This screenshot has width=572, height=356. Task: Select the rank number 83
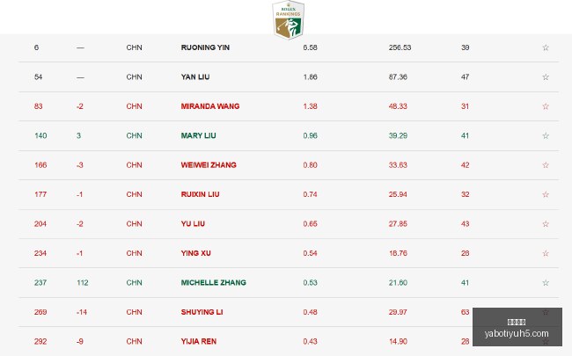[x=39, y=106]
